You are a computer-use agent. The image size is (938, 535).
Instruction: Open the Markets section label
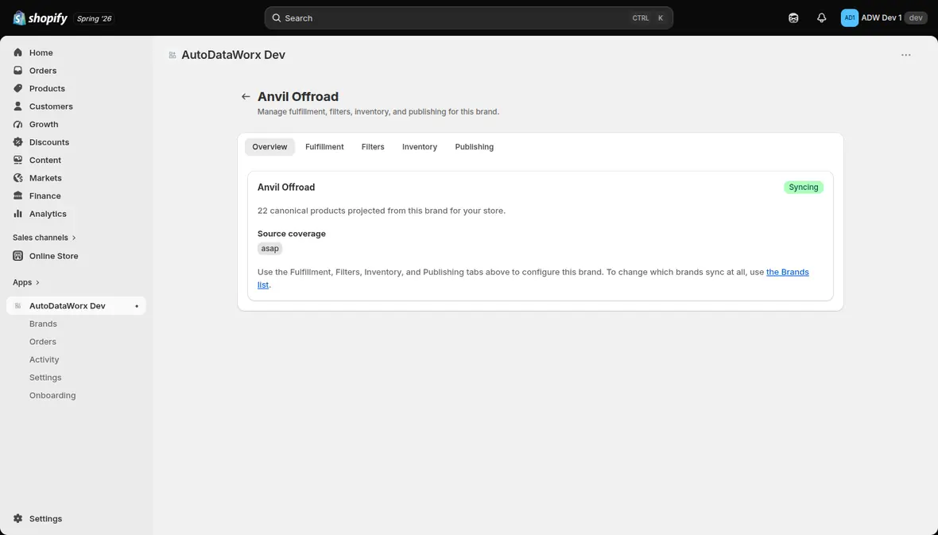pyautogui.click(x=45, y=178)
